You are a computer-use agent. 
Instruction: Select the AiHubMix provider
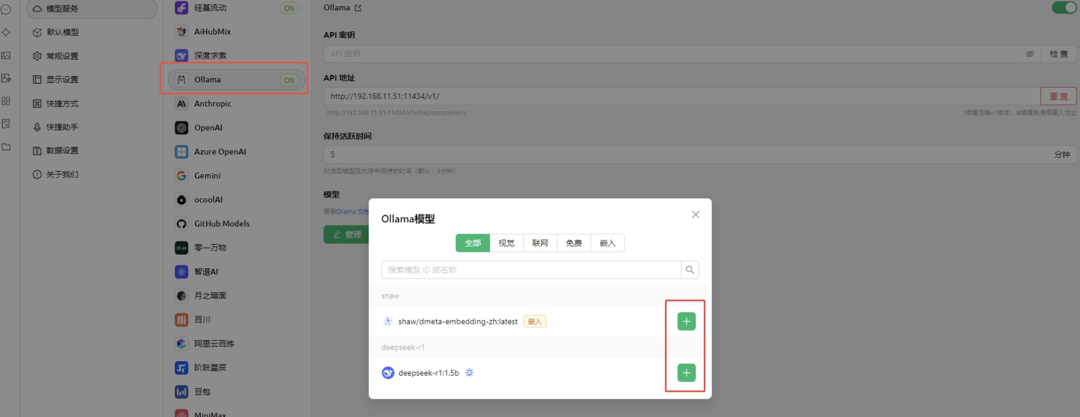point(236,32)
